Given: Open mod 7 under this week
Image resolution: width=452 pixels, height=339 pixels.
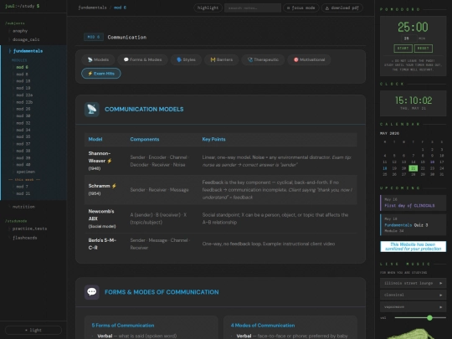Looking at the screenshot, I should (x=23, y=187).
